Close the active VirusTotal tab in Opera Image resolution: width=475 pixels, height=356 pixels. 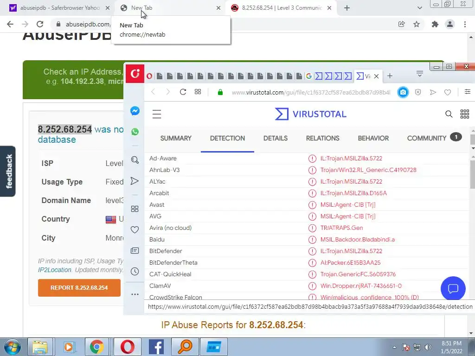[377, 76]
